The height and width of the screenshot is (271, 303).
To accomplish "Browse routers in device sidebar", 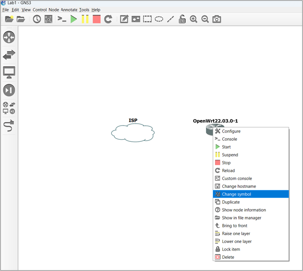I will pyautogui.click(x=9, y=37).
